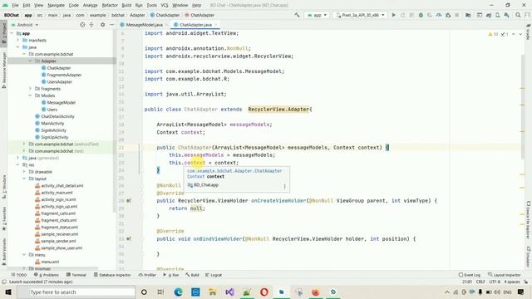This screenshot has height=299, width=532.
Task: Collapse the menu folder
Action: (24, 255)
